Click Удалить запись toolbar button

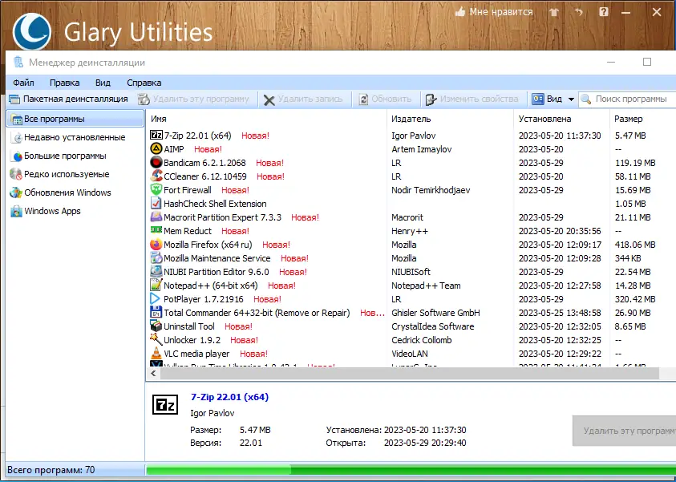303,99
